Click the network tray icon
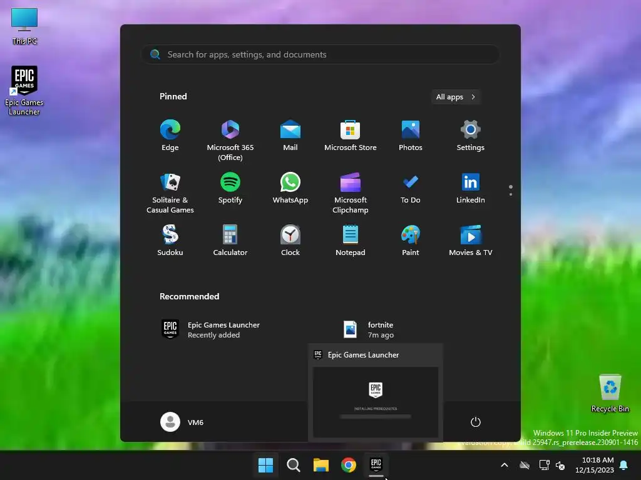This screenshot has height=480, width=641. coord(544,465)
